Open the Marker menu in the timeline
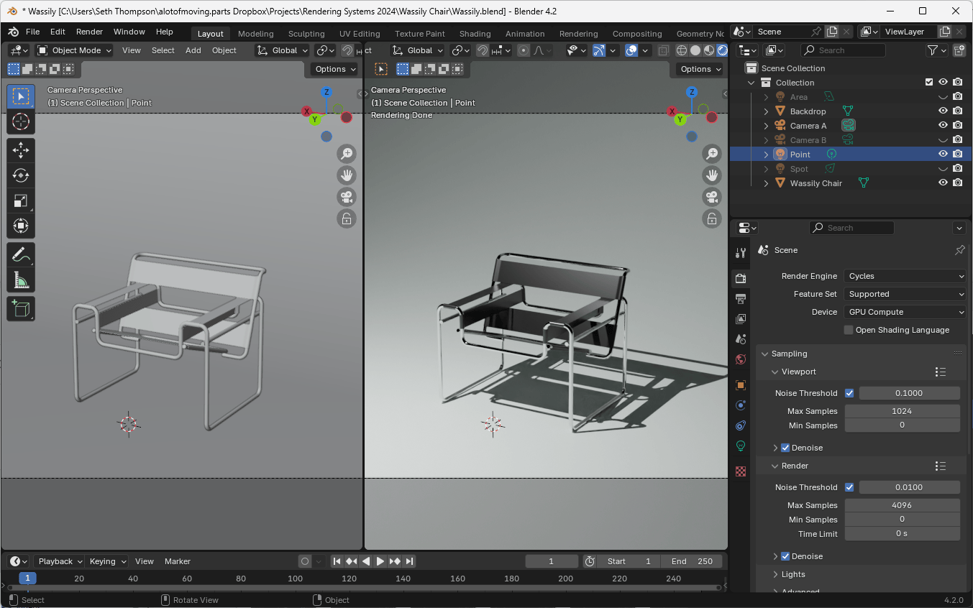973x608 pixels. coord(178,561)
